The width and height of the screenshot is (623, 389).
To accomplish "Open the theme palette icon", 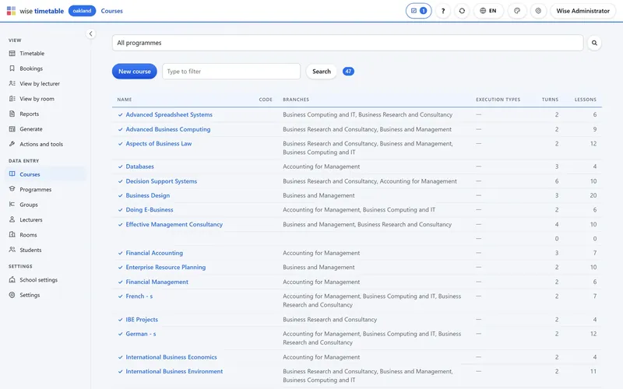I will coord(517,11).
